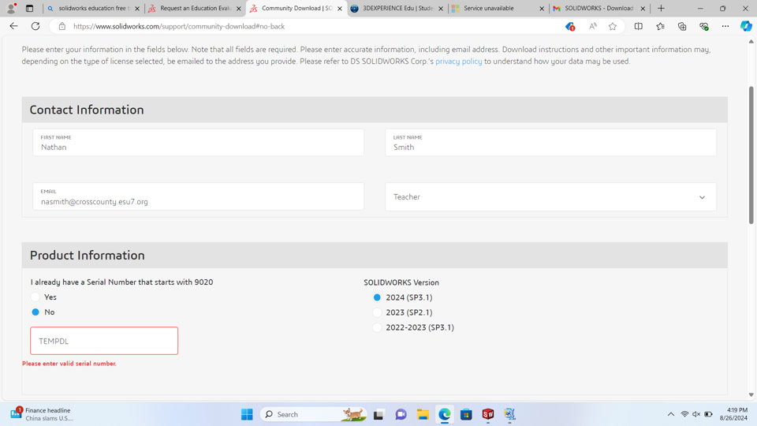Click the shopping tag icon in address bar
This screenshot has width=757, height=426.
point(569,26)
